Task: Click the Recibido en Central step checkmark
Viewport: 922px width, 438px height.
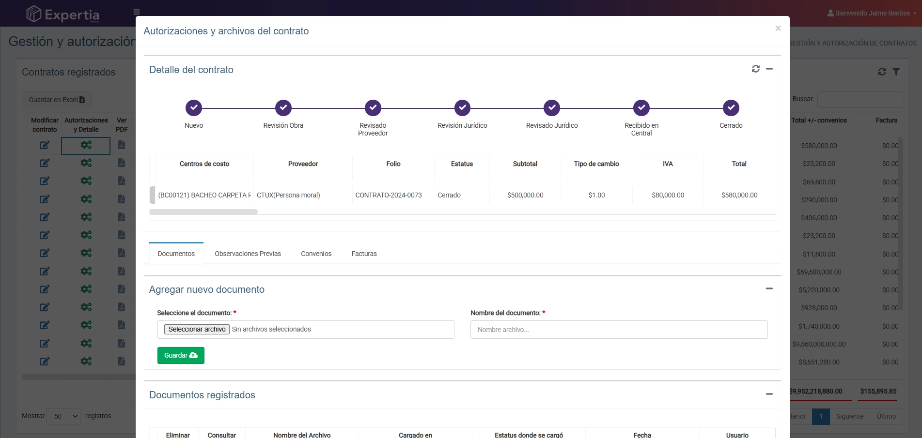Action: pos(641,108)
